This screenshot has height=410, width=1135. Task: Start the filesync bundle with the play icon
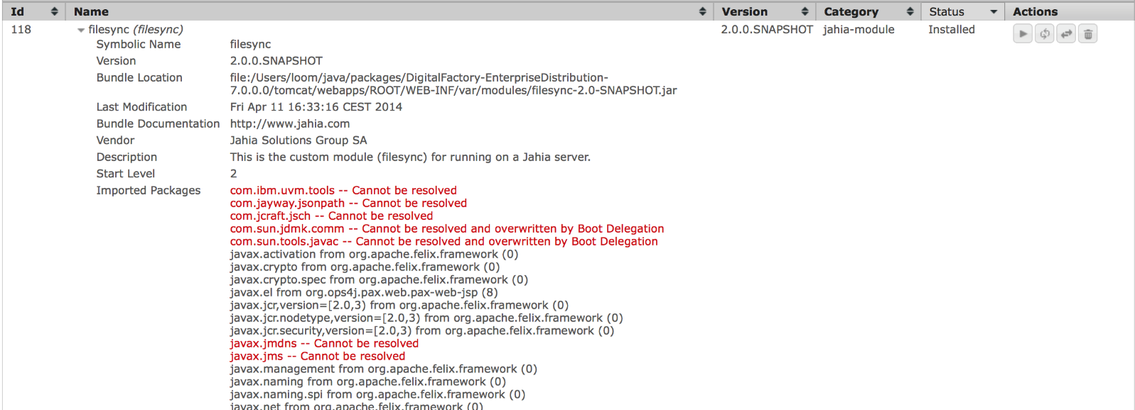point(1023,33)
